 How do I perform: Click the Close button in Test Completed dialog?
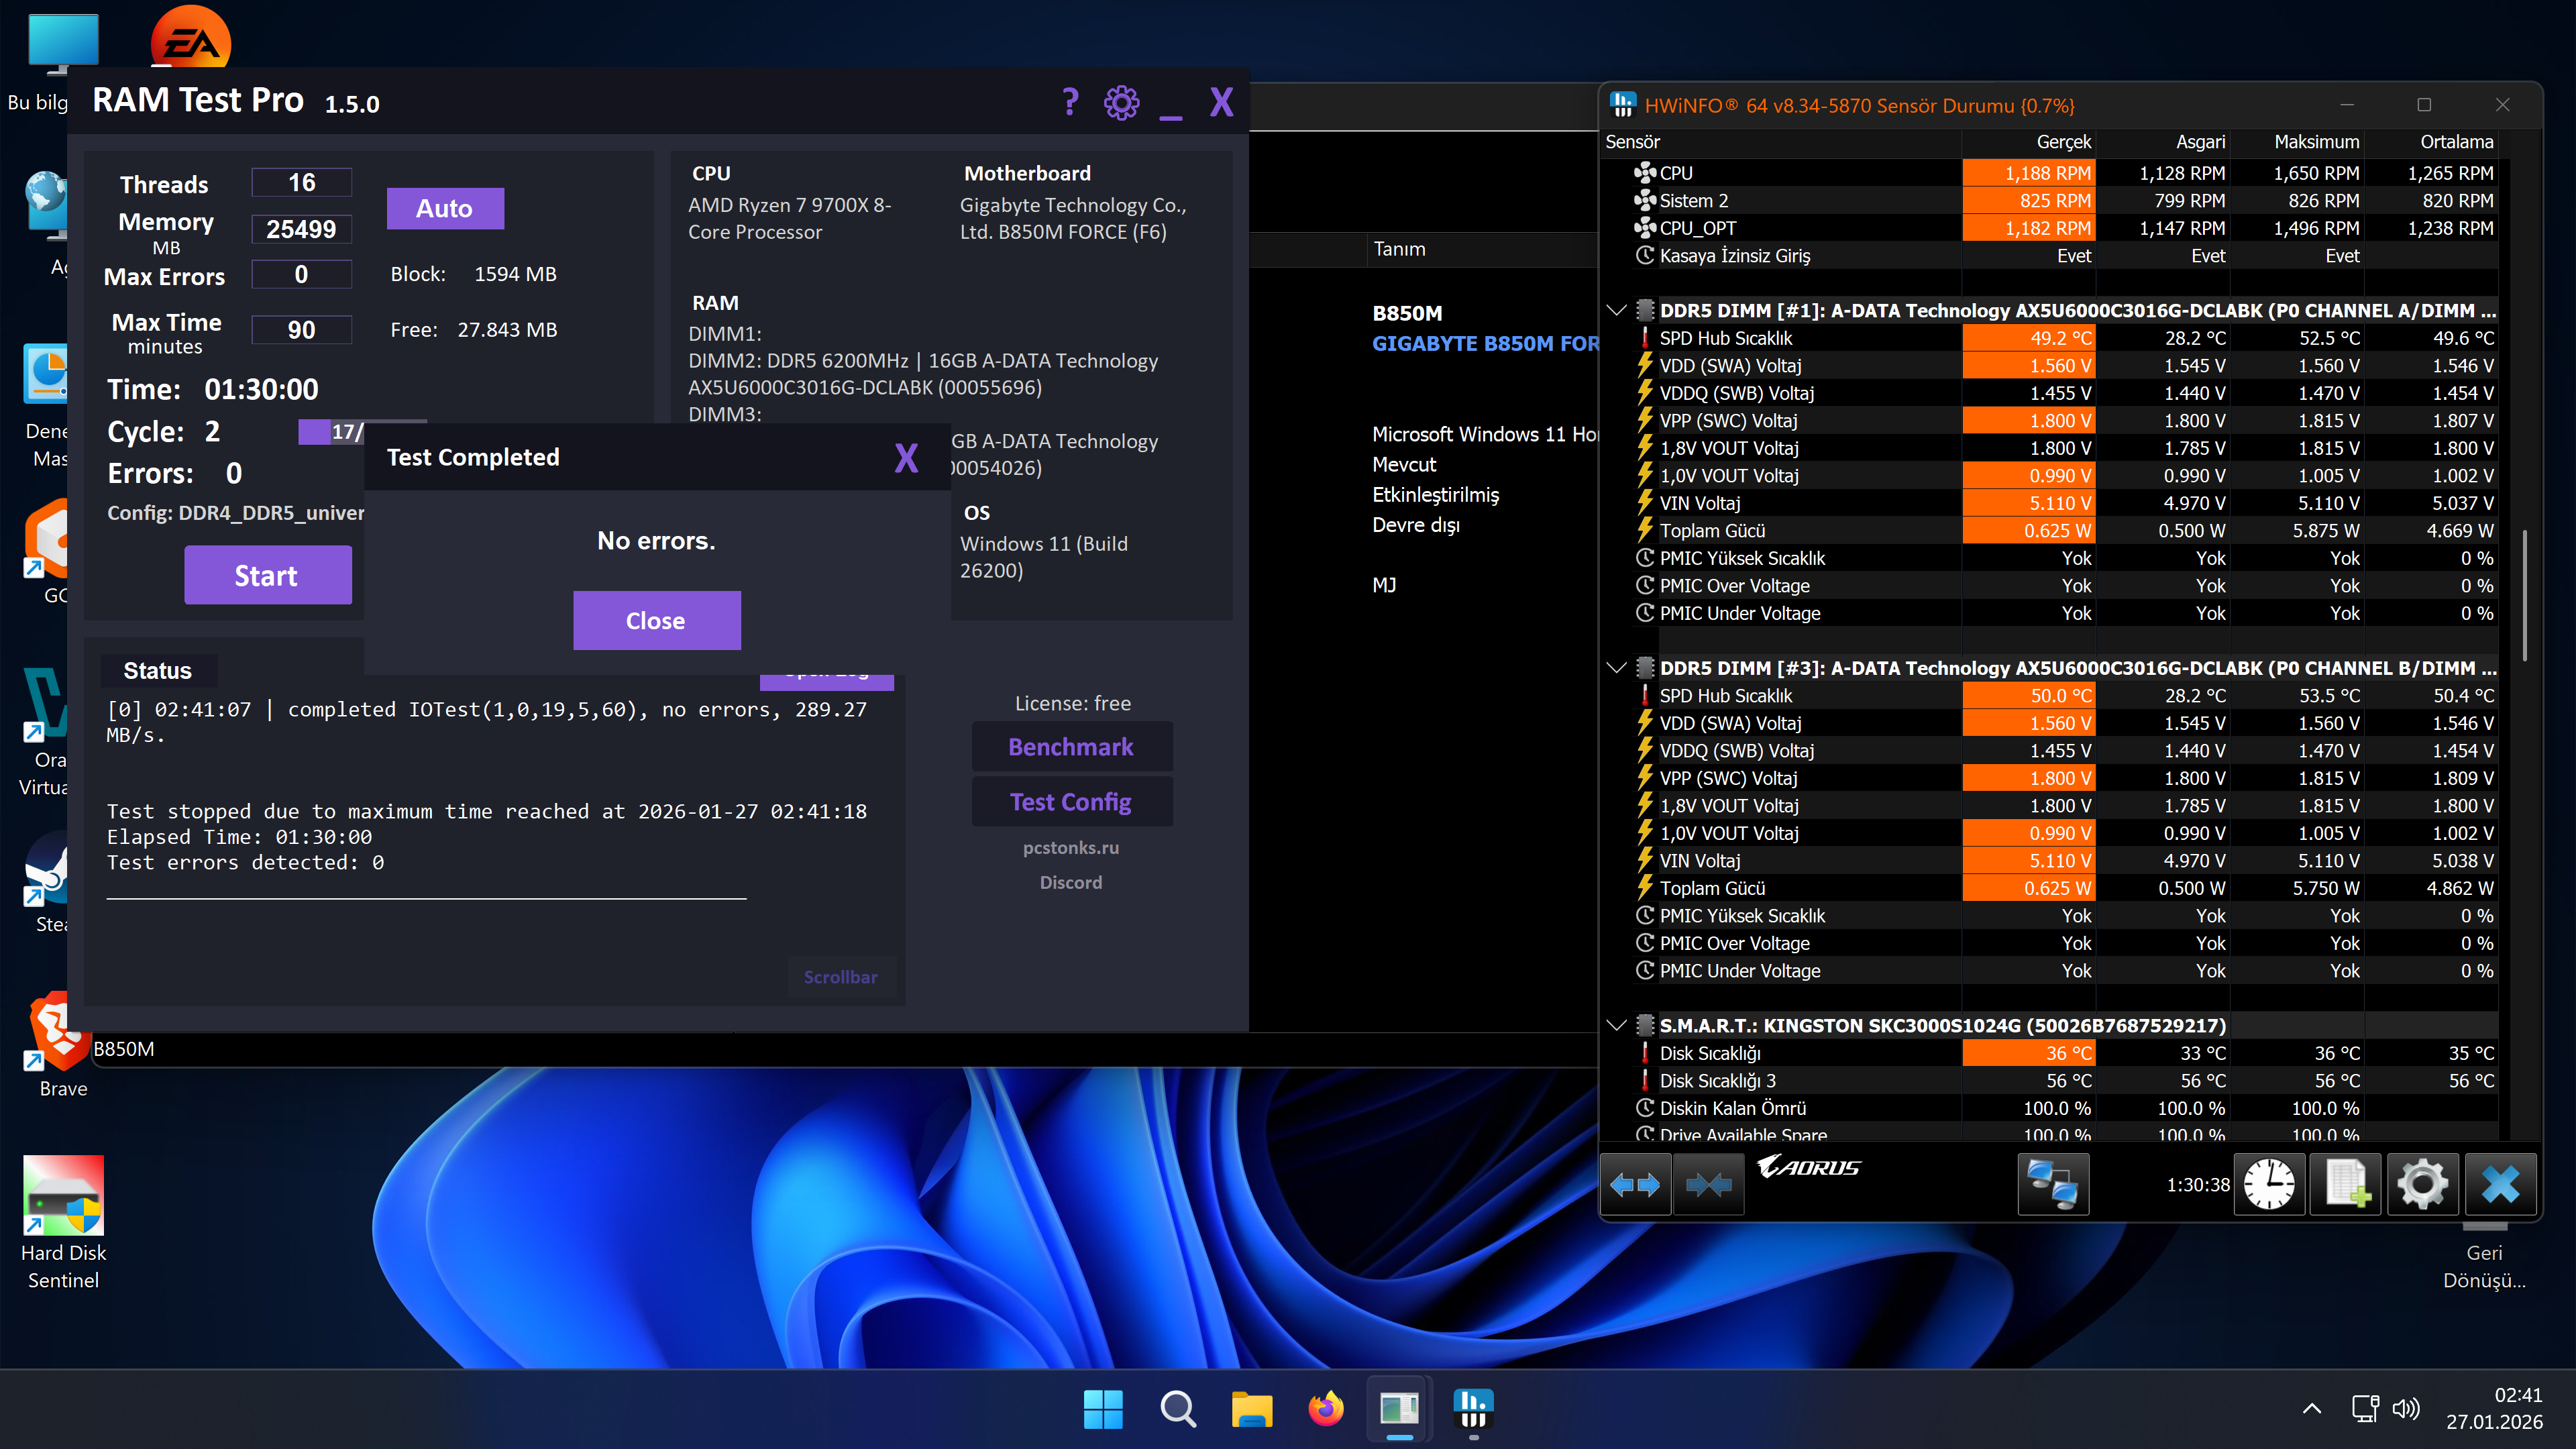[x=657, y=620]
